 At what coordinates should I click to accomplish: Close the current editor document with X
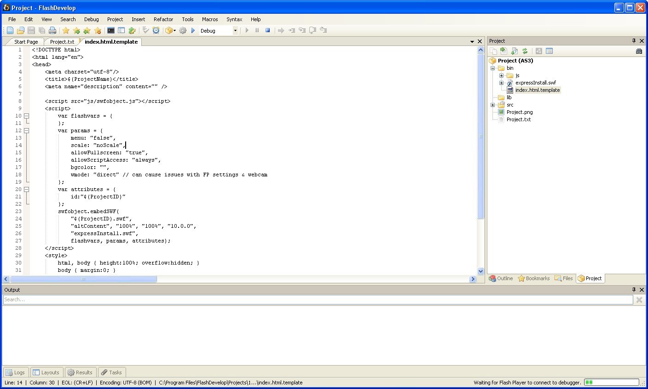click(x=480, y=41)
